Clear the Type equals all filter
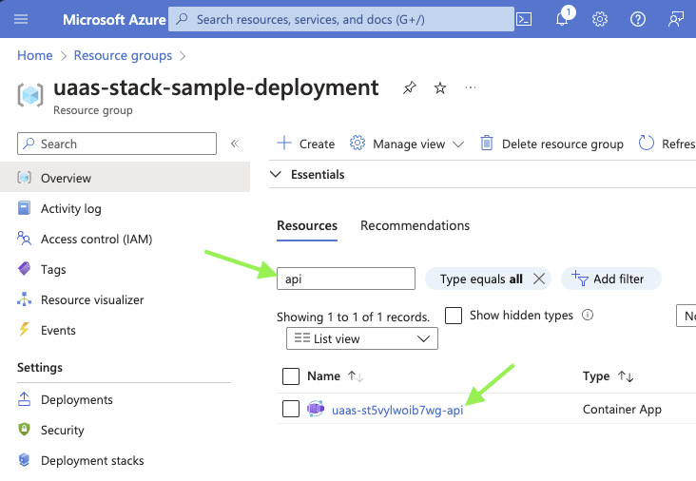 point(539,279)
